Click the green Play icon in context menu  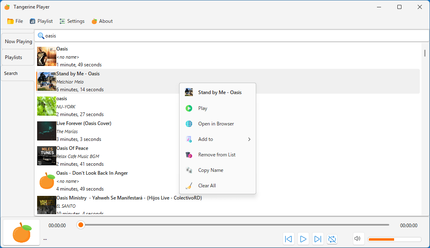[x=188, y=108]
